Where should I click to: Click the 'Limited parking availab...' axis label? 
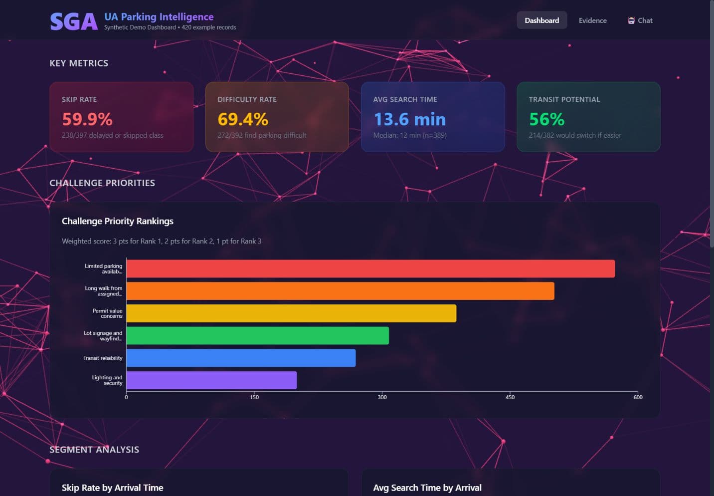point(104,269)
